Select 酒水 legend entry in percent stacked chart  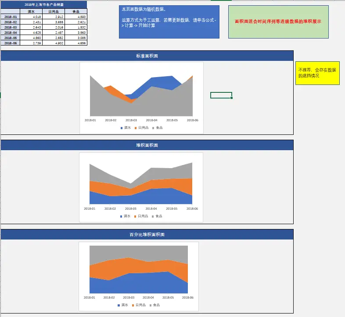point(123,305)
